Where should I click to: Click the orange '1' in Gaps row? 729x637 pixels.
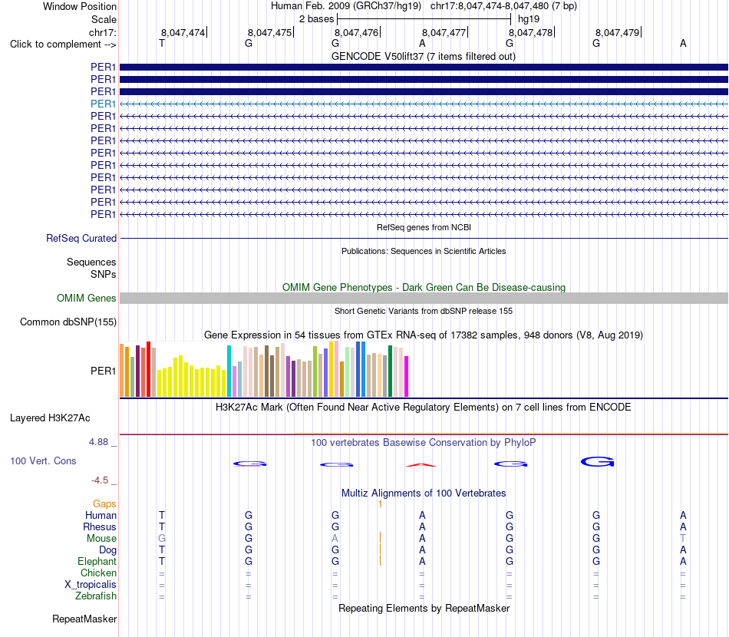[380, 504]
